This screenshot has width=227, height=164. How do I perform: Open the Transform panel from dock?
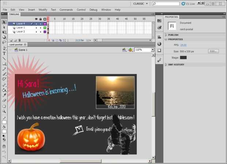tap(159, 51)
